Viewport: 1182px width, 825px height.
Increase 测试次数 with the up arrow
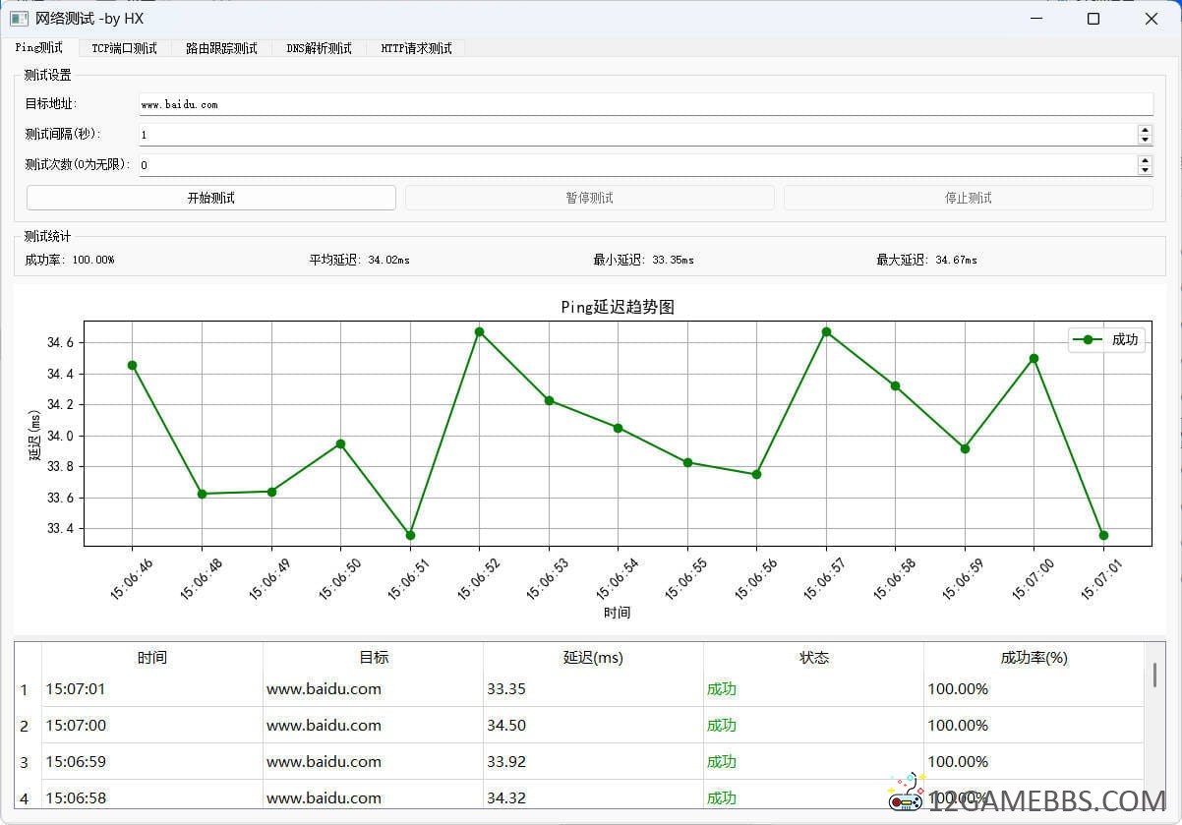(1145, 160)
